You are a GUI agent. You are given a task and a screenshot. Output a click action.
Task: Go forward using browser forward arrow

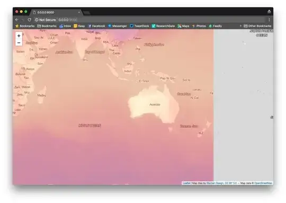pyautogui.click(x=23, y=20)
